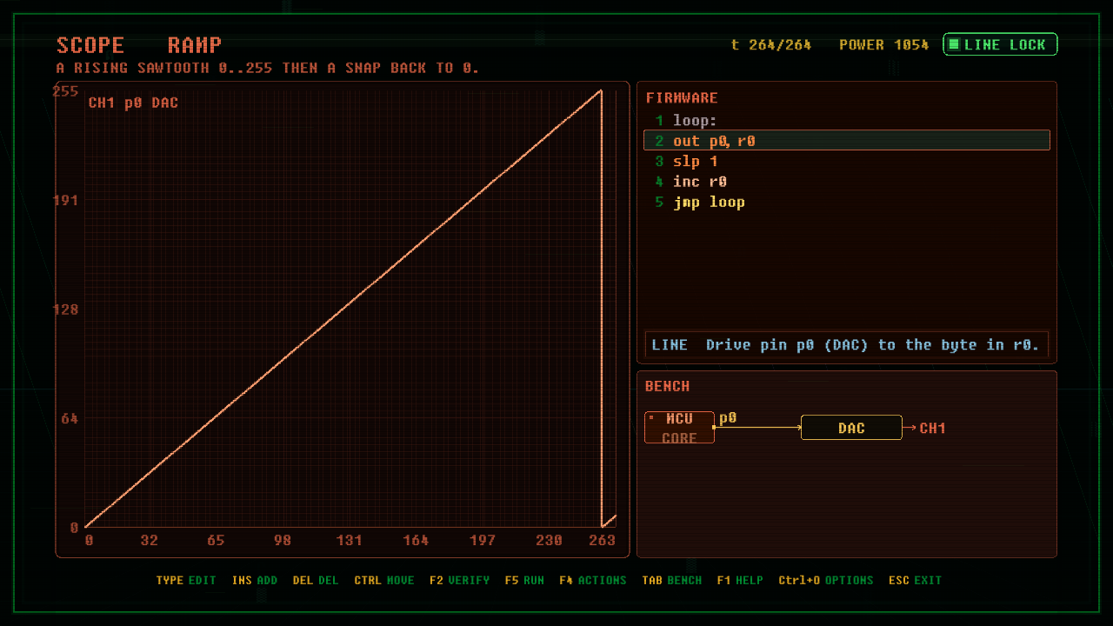This screenshot has height=626, width=1113.
Task: Select firmware line 'out p0, r0'
Action: (846, 141)
